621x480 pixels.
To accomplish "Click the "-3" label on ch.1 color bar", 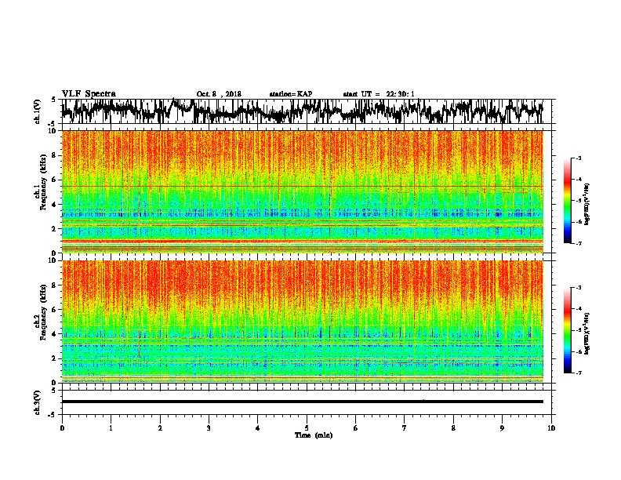I will (x=578, y=158).
